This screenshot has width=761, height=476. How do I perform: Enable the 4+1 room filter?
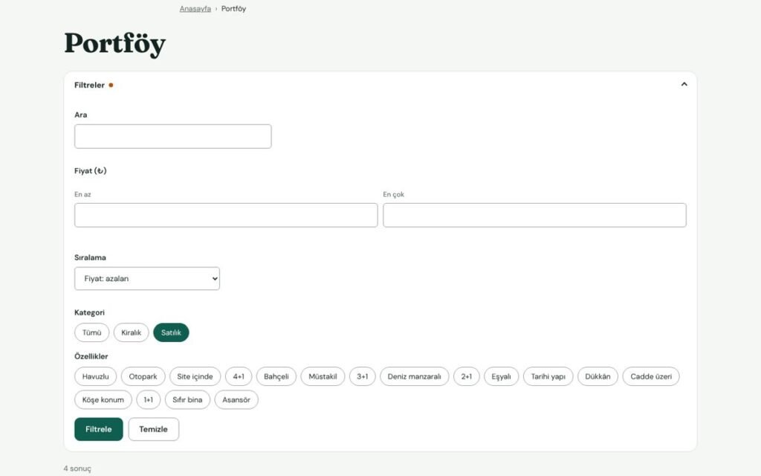pos(239,376)
